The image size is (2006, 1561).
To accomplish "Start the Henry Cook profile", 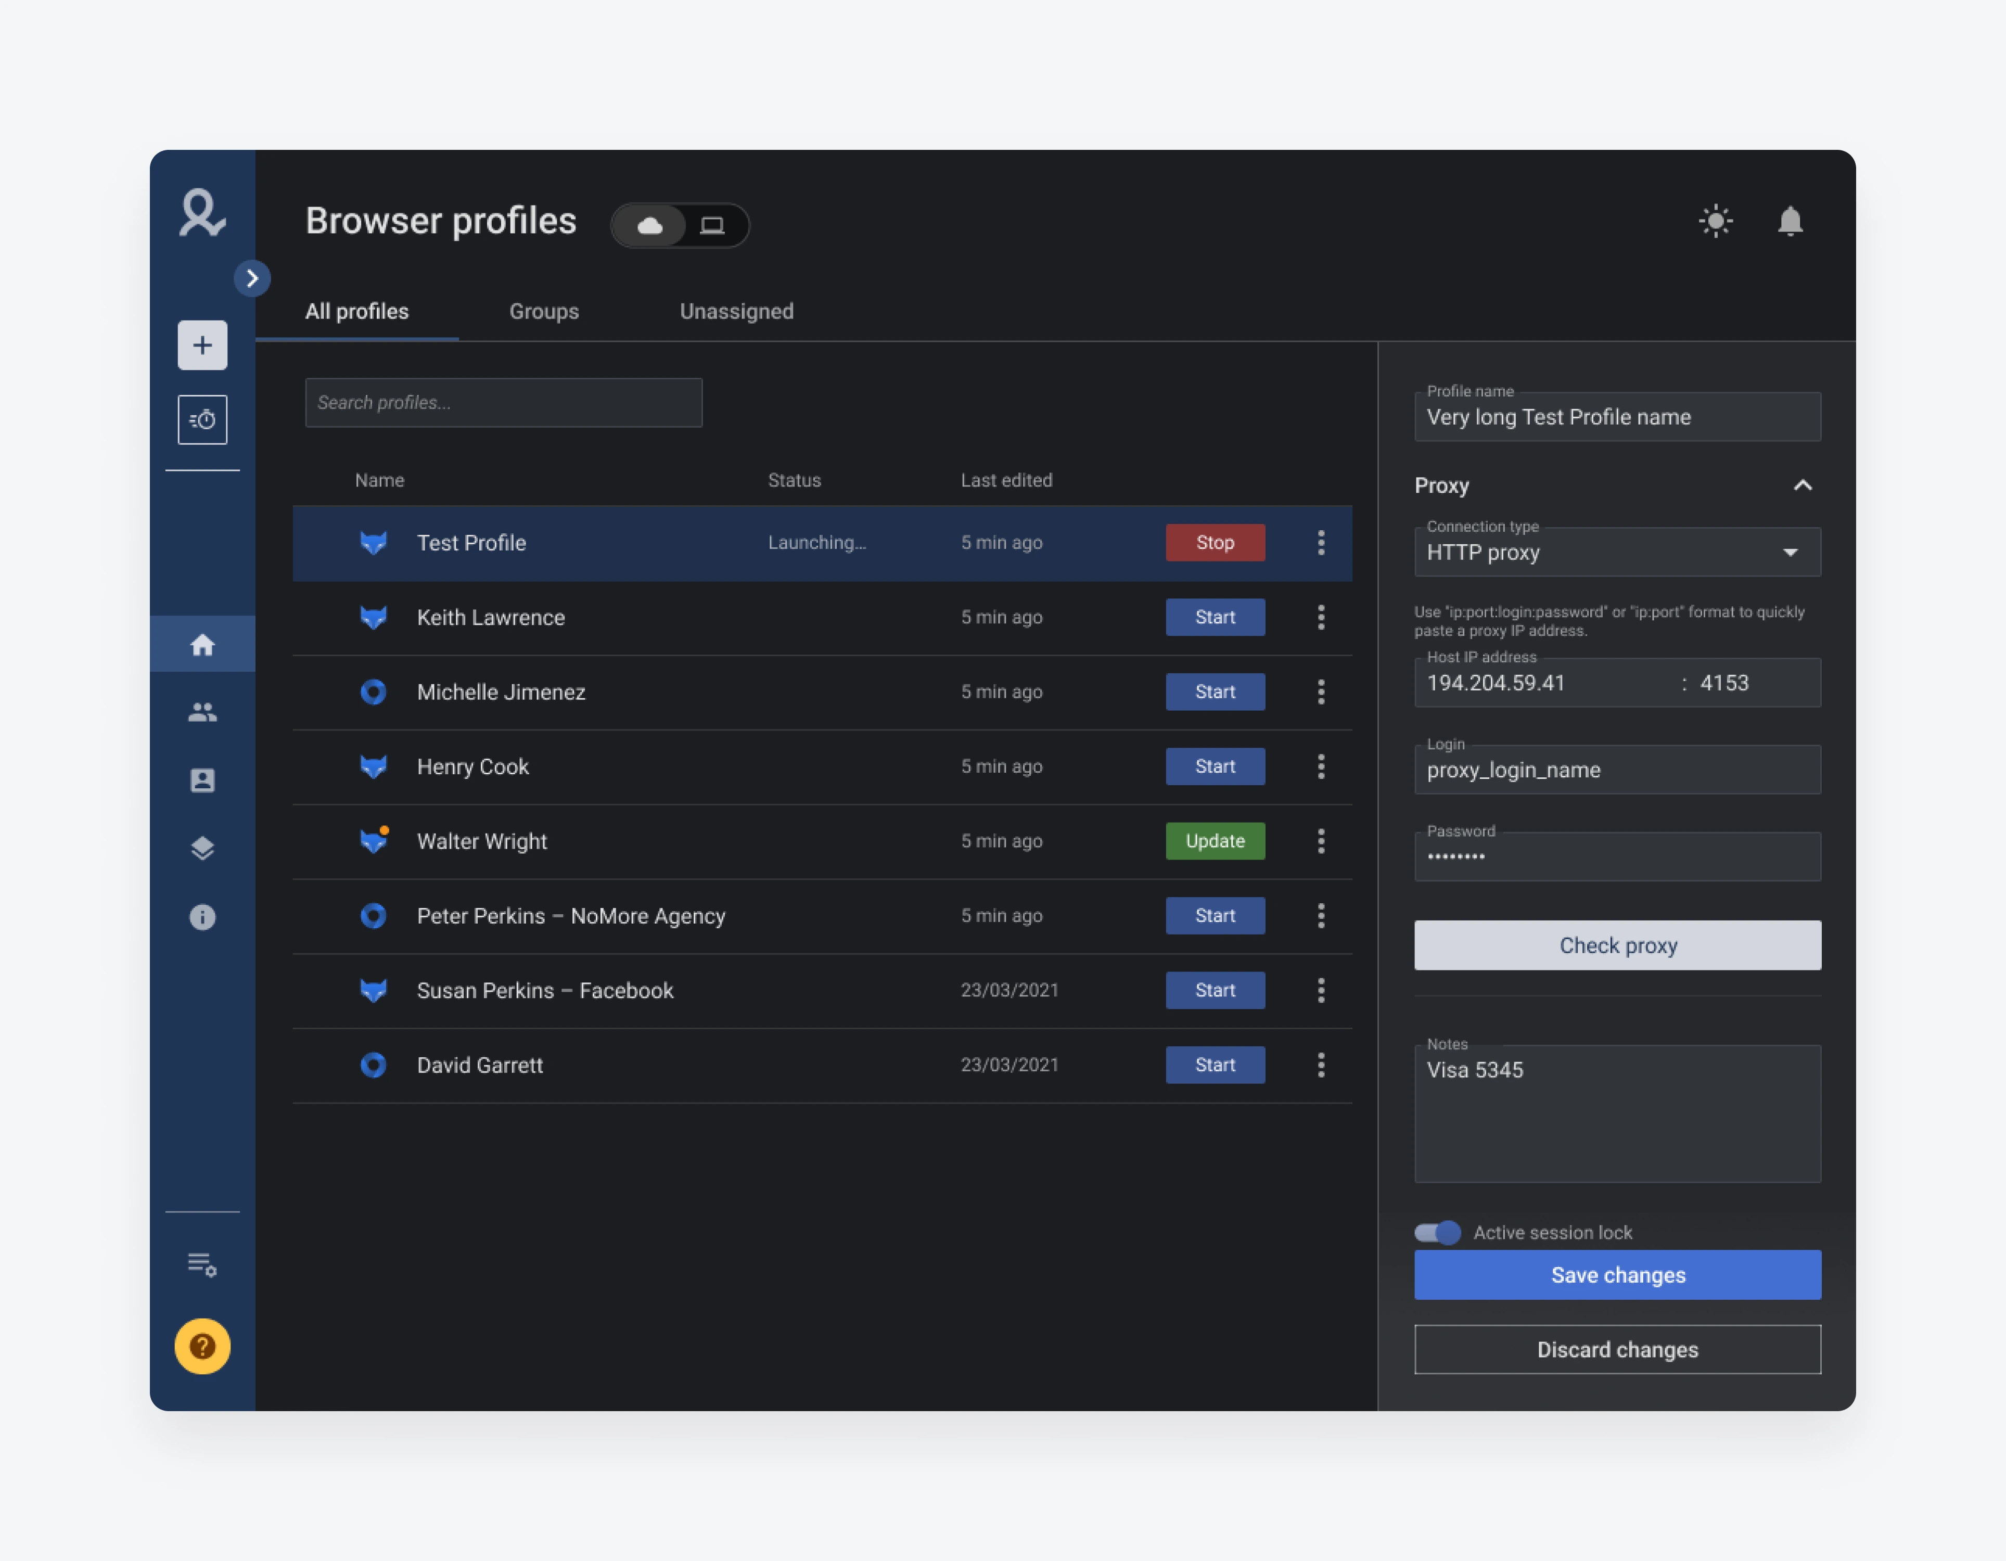I will (1215, 767).
